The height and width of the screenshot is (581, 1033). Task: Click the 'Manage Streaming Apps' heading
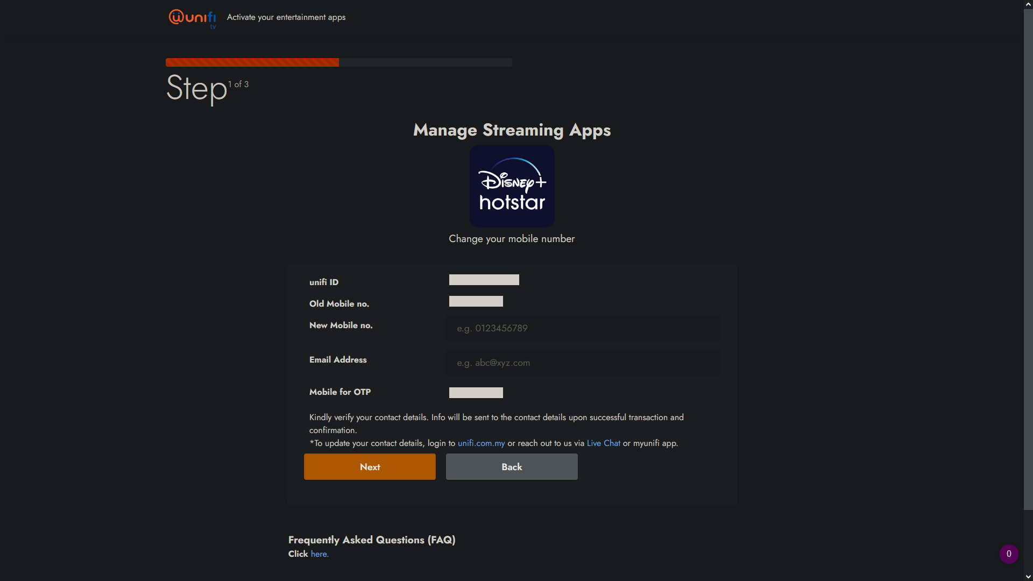512,130
